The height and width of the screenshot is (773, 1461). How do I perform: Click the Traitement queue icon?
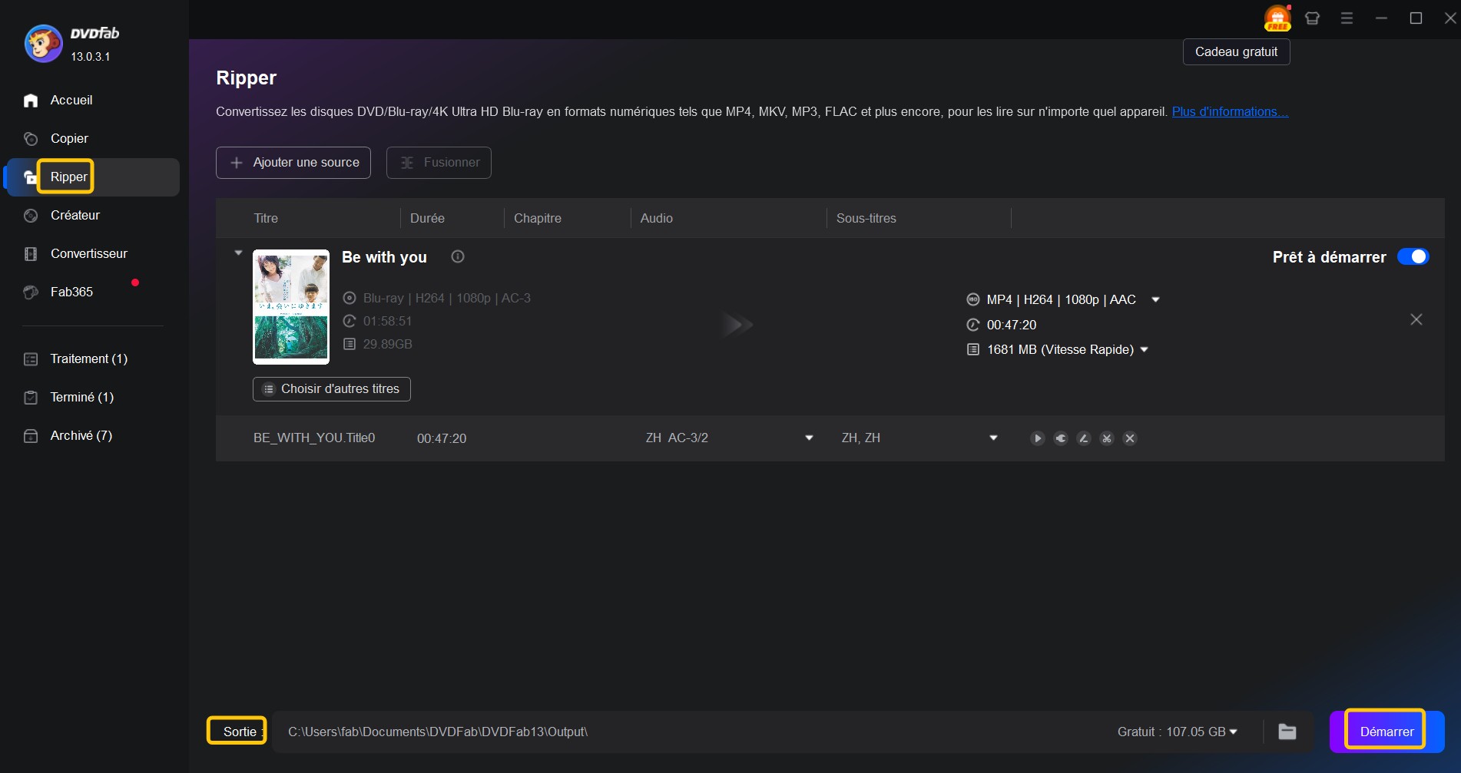pyautogui.click(x=31, y=359)
